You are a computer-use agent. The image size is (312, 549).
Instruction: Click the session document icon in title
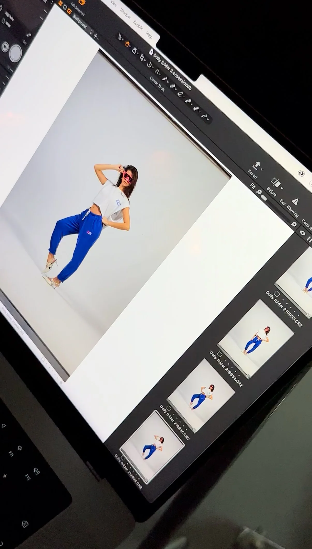(151, 52)
